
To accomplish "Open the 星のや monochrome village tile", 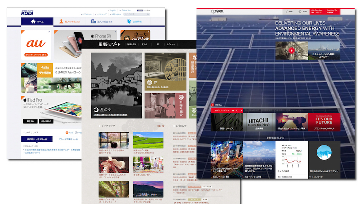I will point(117,85).
